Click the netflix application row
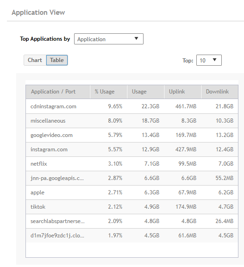The height and width of the screenshot is (267, 244). point(132,164)
